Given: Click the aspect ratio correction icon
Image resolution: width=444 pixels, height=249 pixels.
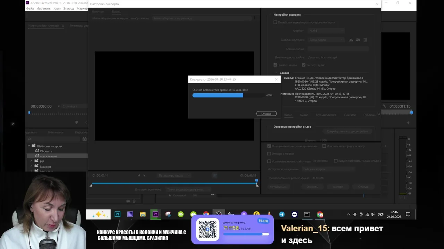Looking at the screenshot, I should click(215, 176).
